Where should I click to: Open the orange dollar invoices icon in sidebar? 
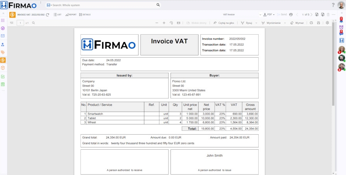[3, 60]
